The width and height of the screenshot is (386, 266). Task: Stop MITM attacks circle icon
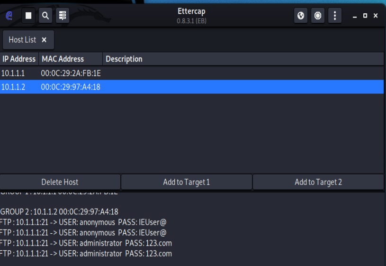point(318,16)
